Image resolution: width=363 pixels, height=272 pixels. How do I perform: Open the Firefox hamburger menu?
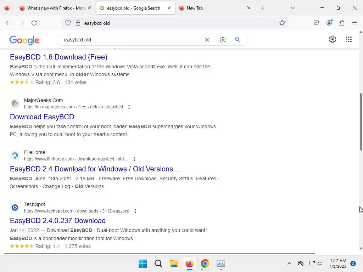click(354, 23)
